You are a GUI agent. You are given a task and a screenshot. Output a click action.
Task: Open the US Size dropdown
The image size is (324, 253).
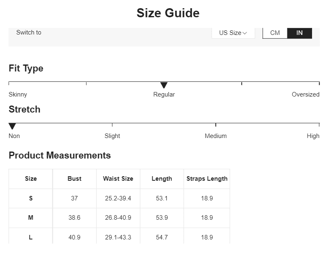point(233,33)
